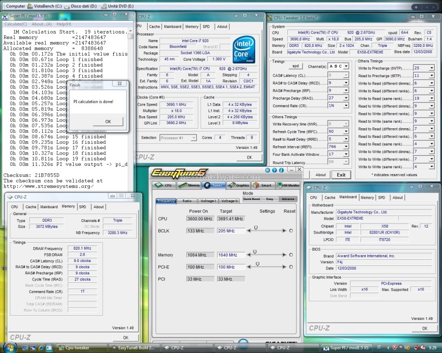Viewport: 442px width, 353px height.
Task: Open Ratio tab in EasyTune6 Tuner
Action: tap(187, 201)
